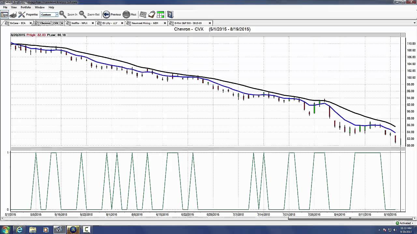Expand the tab list overflow arrow
This screenshot has height=234, width=417.
point(414,23)
